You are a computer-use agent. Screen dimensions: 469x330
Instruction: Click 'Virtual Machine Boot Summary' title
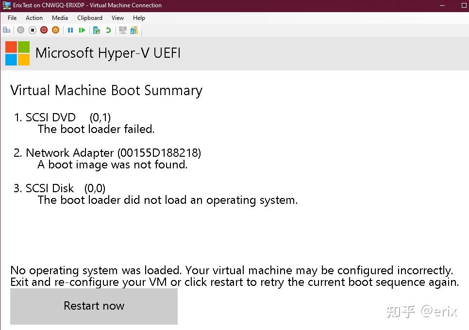pos(106,91)
